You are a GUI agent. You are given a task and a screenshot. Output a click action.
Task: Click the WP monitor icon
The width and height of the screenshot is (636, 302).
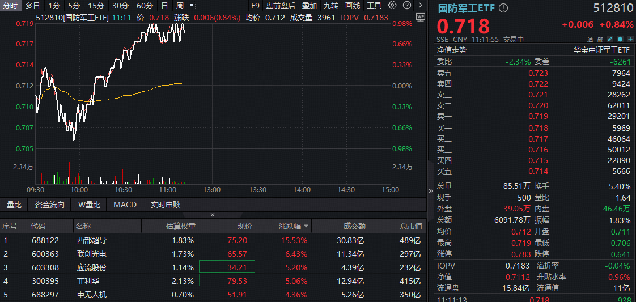pos(419,18)
